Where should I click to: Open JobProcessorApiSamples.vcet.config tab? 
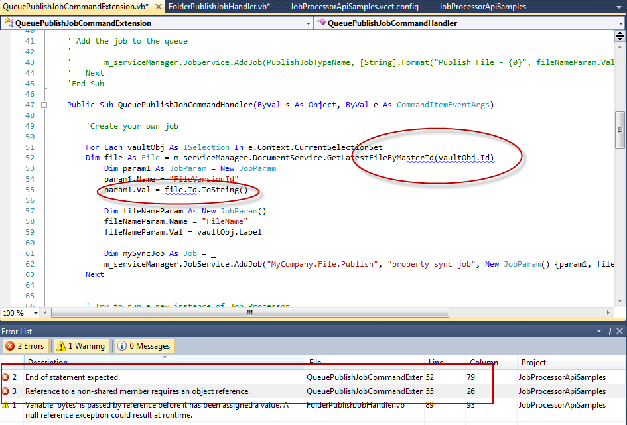click(x=354, y=7)
